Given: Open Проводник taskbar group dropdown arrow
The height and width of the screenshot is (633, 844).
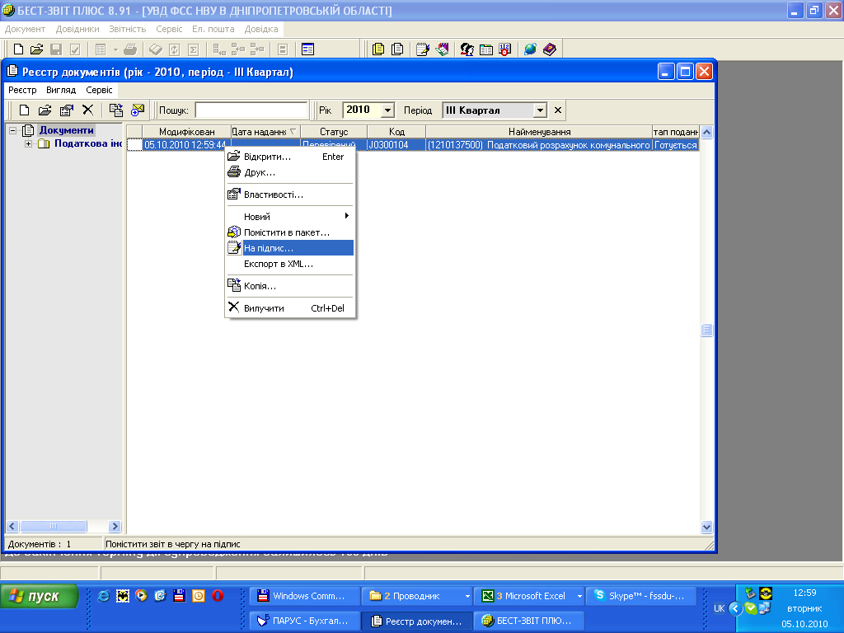Looking at the screenshot, I should click(467, 597).
